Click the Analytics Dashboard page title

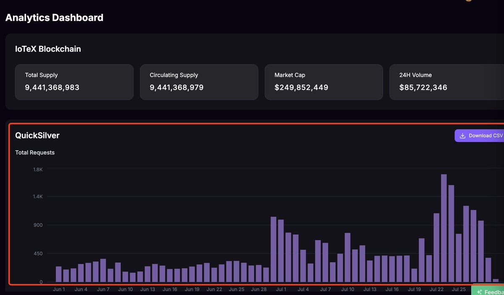click(x=54, y=18)
